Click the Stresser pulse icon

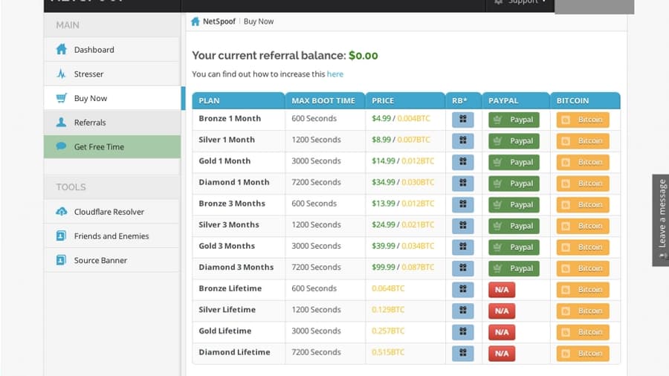[62, 74]
